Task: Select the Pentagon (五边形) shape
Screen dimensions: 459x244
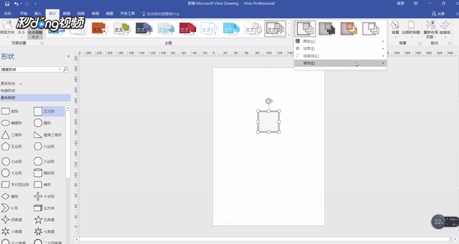Action: click(x=12, y=146)
